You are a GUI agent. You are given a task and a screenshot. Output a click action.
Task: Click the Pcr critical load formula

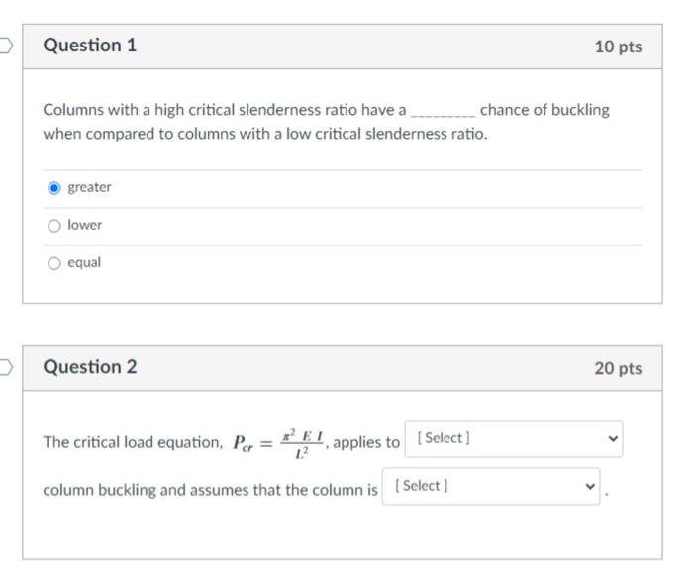click(x=278, y=443)
